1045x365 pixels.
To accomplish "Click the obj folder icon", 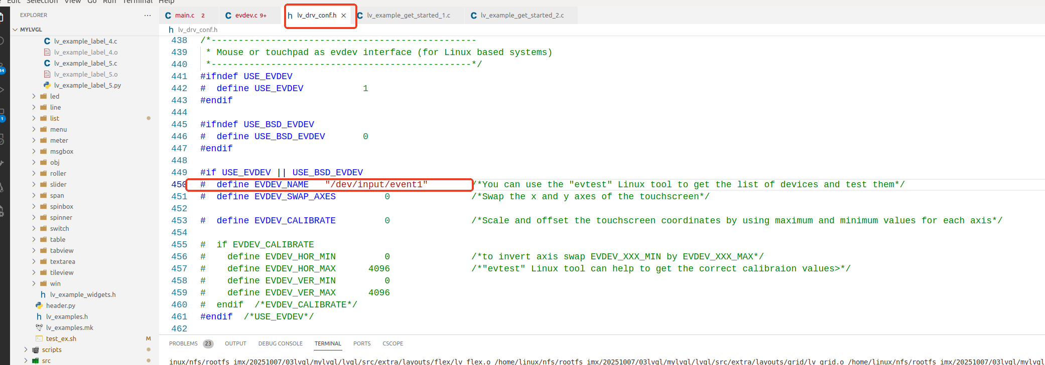I will [43, 162].
